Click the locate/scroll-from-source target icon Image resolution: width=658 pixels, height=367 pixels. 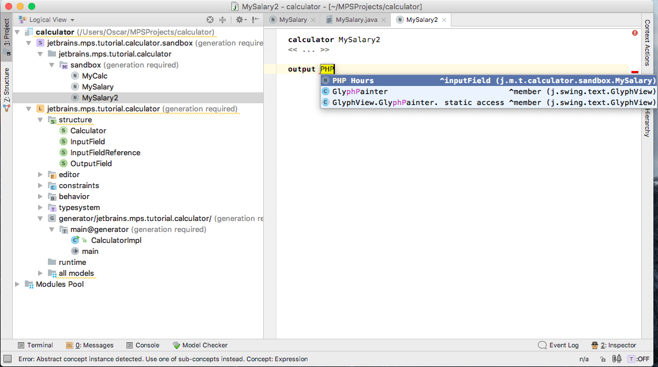point(210,20)
